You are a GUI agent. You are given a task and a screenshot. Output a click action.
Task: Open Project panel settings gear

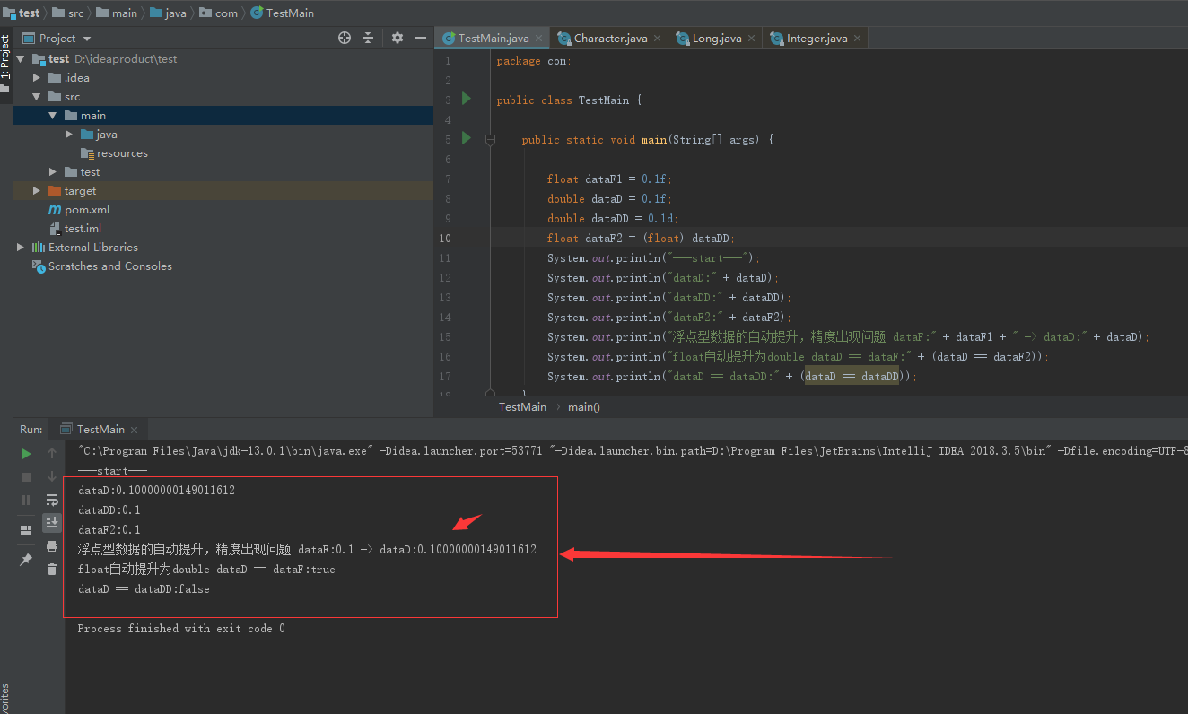click(397, 38)
